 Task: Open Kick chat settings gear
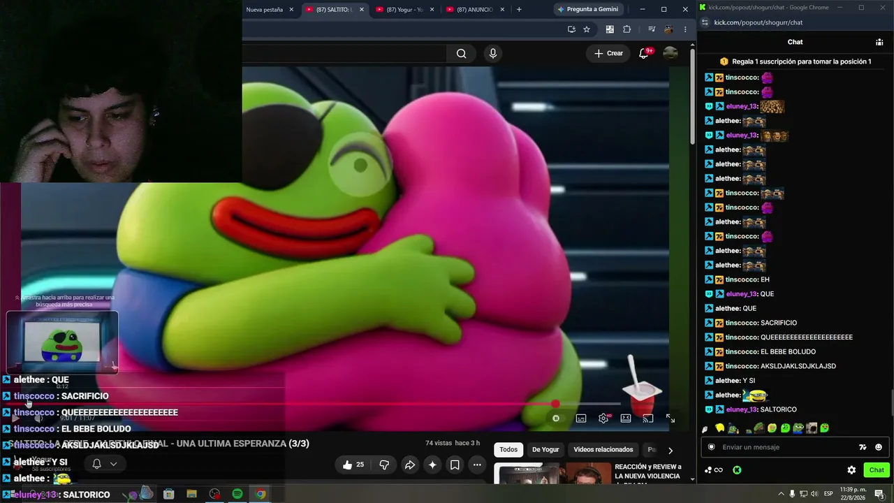point(851,470)
